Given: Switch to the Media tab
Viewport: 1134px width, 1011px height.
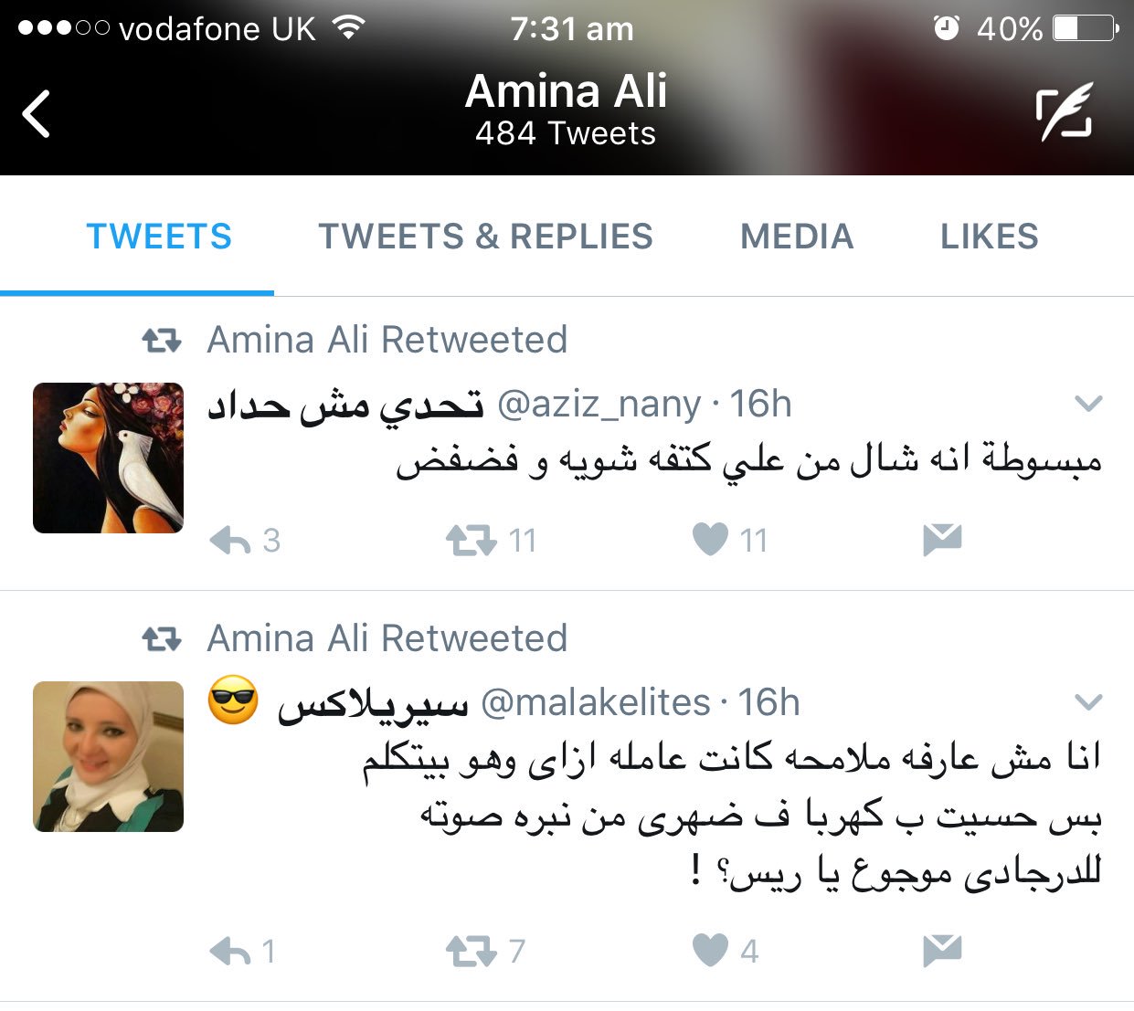Looking at the screenshot, I should pos(797,237).
